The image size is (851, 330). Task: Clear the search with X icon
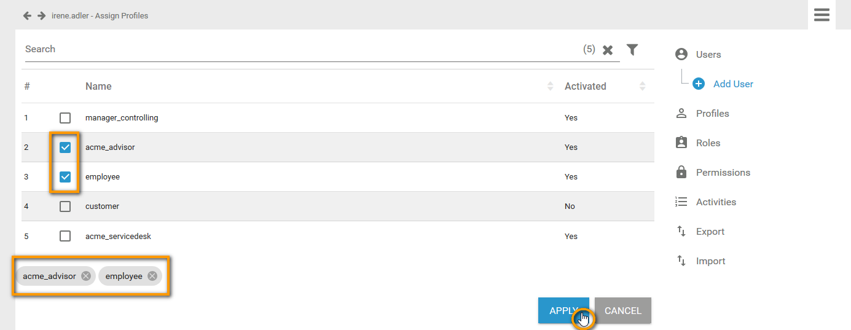coord(608,50)
